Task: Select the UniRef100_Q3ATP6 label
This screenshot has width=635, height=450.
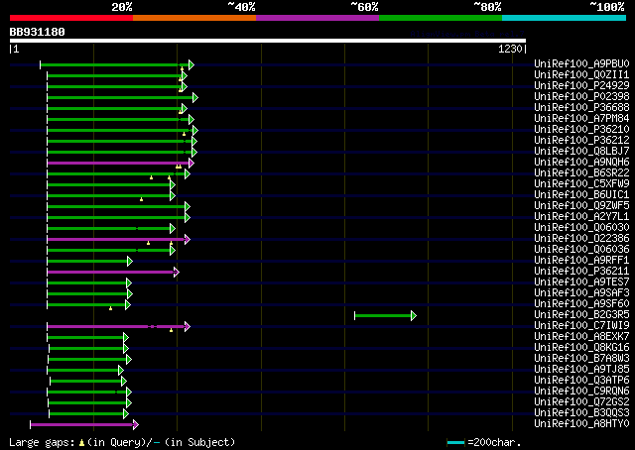Action: tap(581, 381)
